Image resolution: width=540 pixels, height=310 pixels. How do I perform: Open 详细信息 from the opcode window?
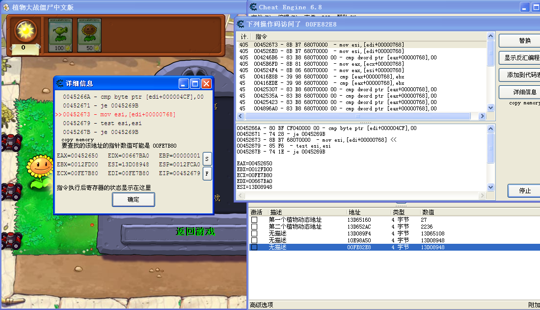pyautogui.click(x=520, y=92)
